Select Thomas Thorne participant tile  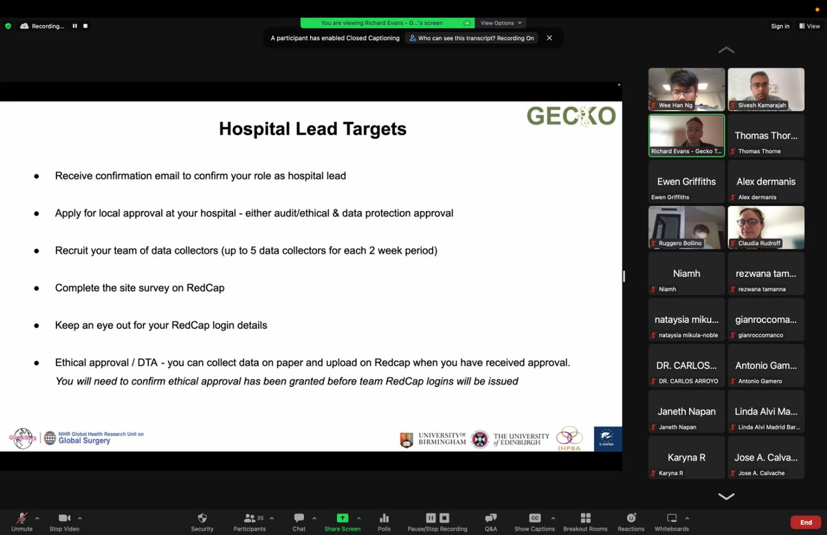click(x=766, y=135)
